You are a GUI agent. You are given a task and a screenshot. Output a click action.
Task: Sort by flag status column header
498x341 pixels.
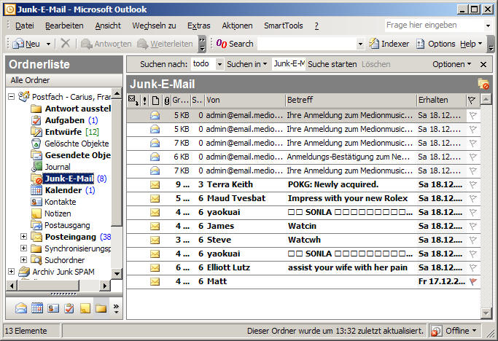pos(472,101)
